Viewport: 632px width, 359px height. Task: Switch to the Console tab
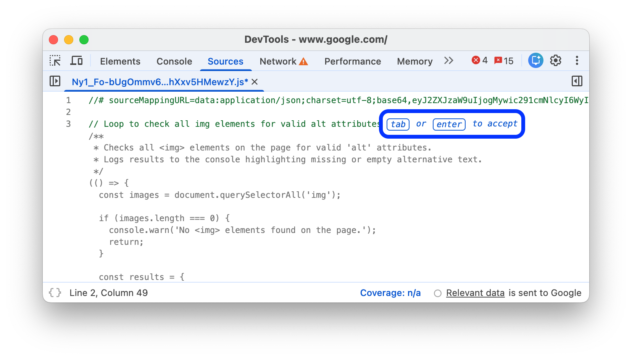174,61
